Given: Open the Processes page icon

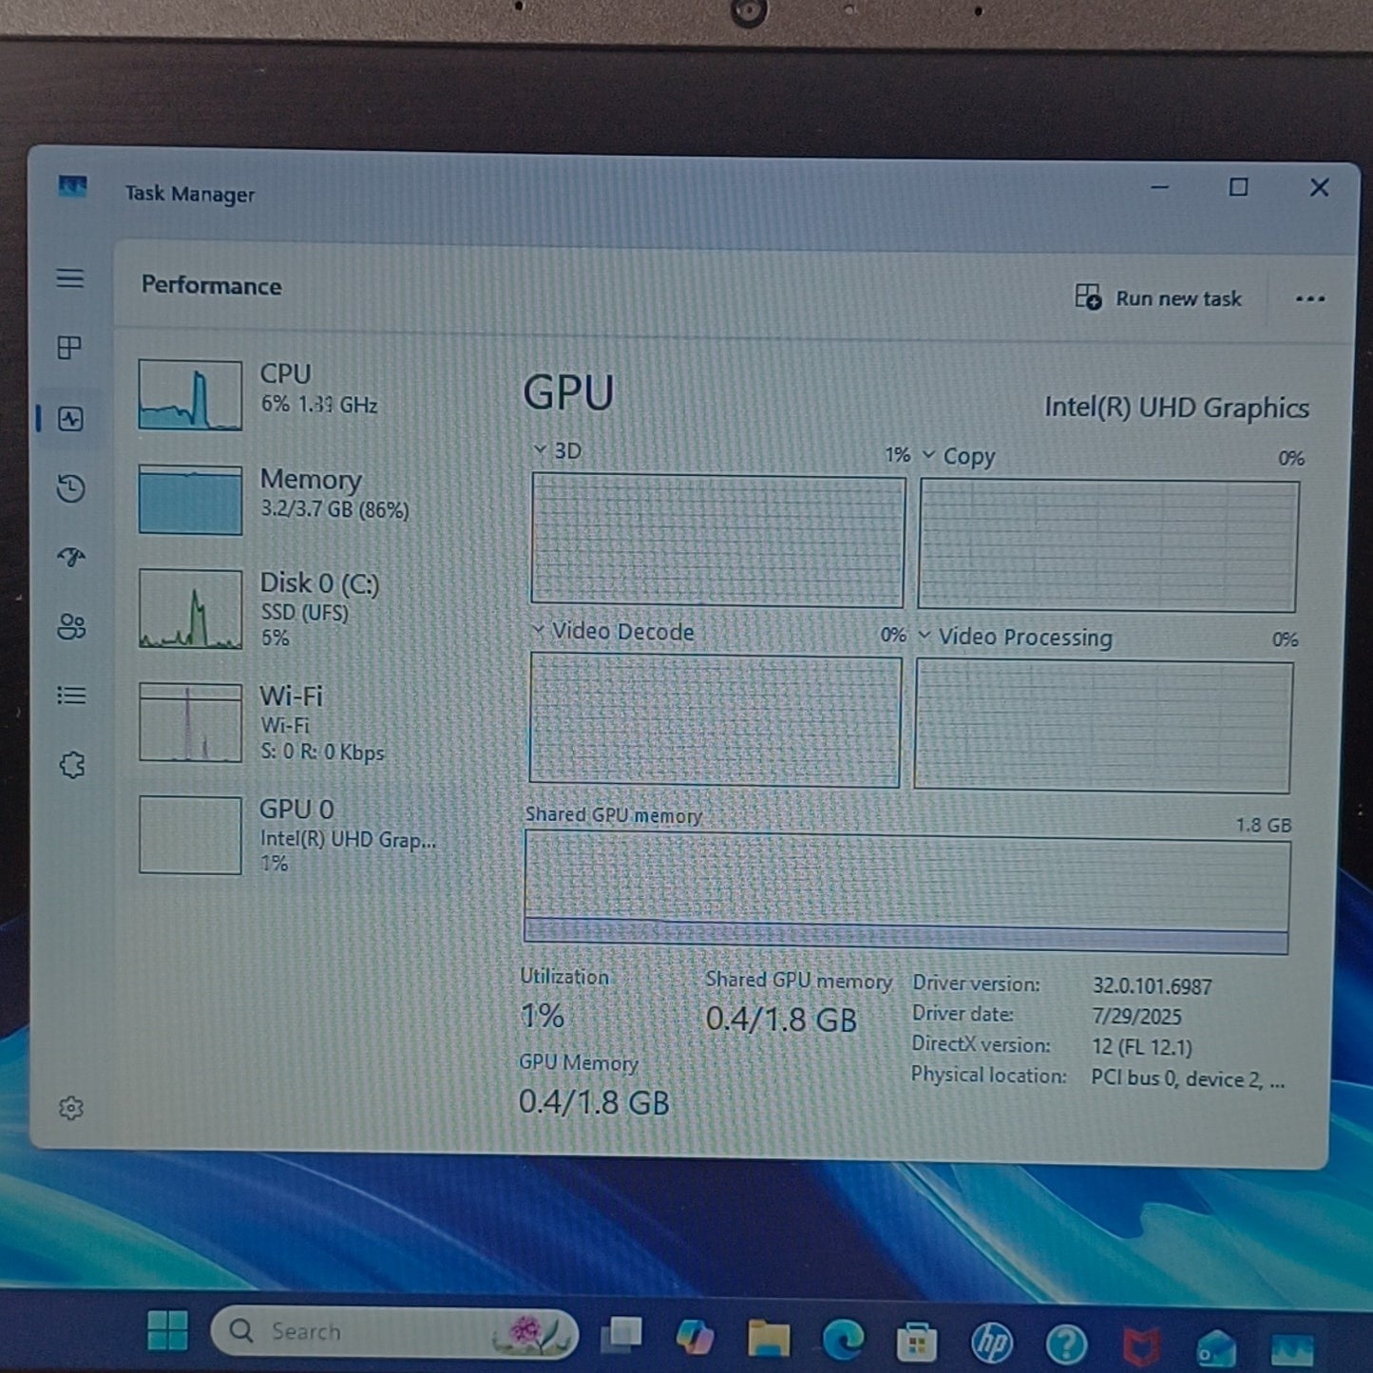Looking at the screenshot, I should pyautogui.click(x=69, y=348).
